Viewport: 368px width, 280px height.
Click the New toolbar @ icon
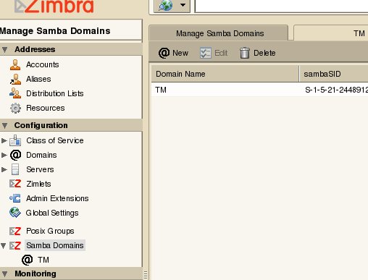(164, 53)
